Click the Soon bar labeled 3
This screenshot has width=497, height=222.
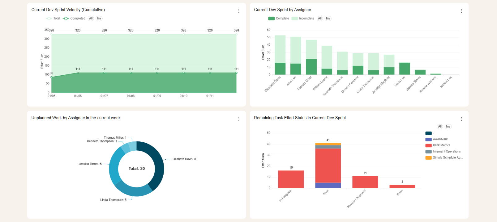pos(402,186)
